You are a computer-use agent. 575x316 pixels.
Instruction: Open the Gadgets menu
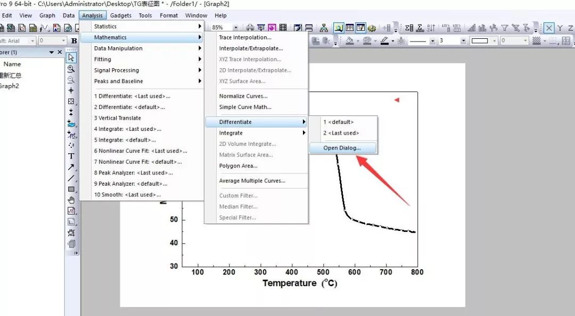point(120,15)
